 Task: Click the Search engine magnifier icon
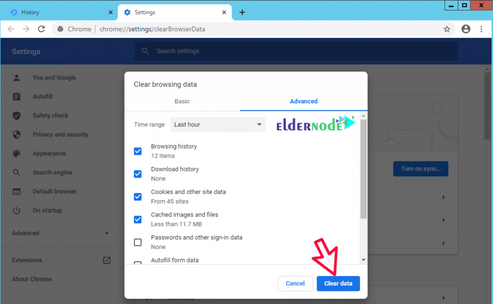click(x=17, y=172)
